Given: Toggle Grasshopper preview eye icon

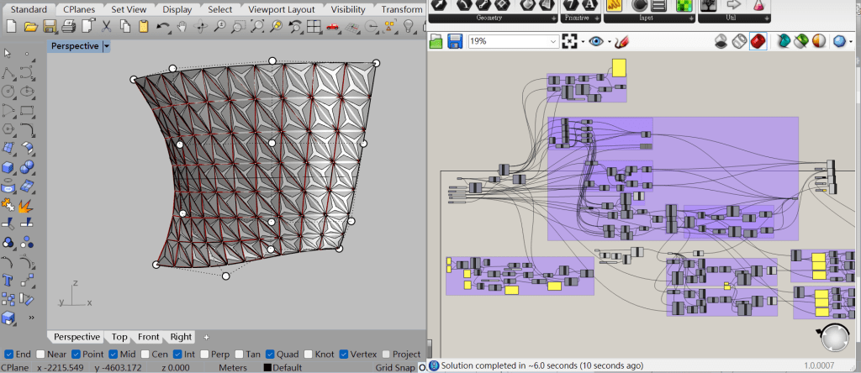Looking at the screenshot, I should click(x=596, y=41).
